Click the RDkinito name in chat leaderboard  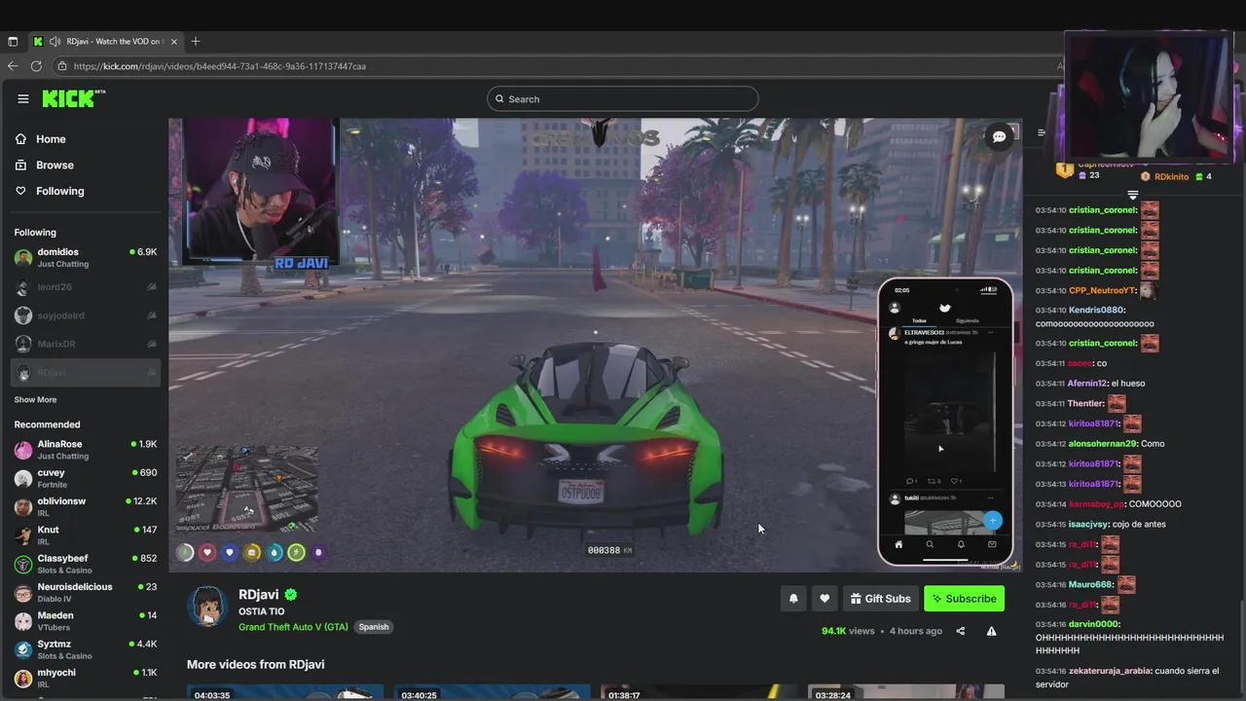tap(1171, 176)
